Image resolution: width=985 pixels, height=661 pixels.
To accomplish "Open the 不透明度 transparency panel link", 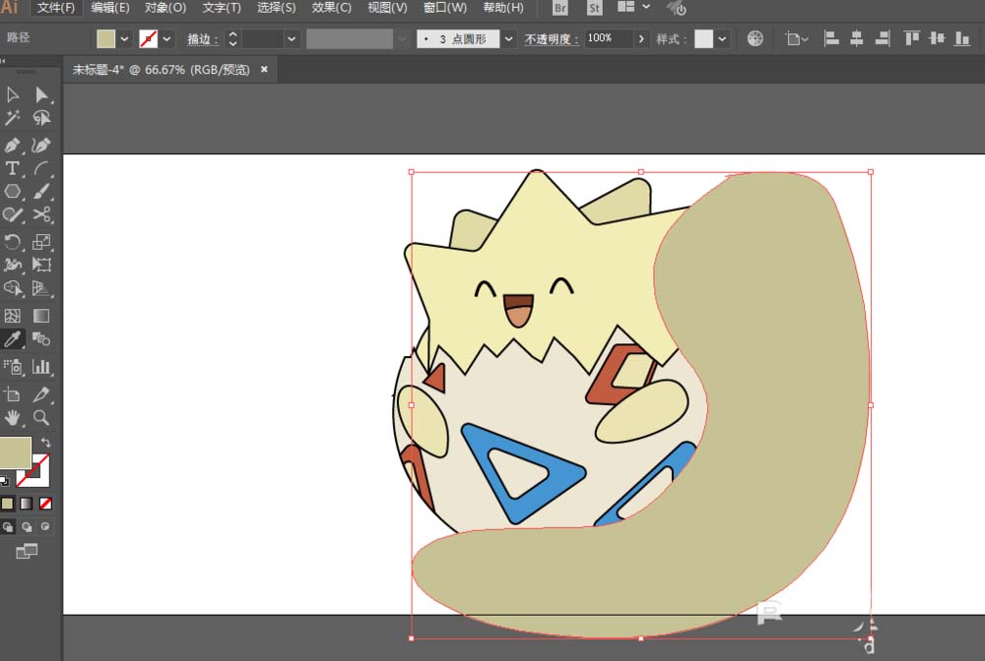I will [x=551, y=39].
